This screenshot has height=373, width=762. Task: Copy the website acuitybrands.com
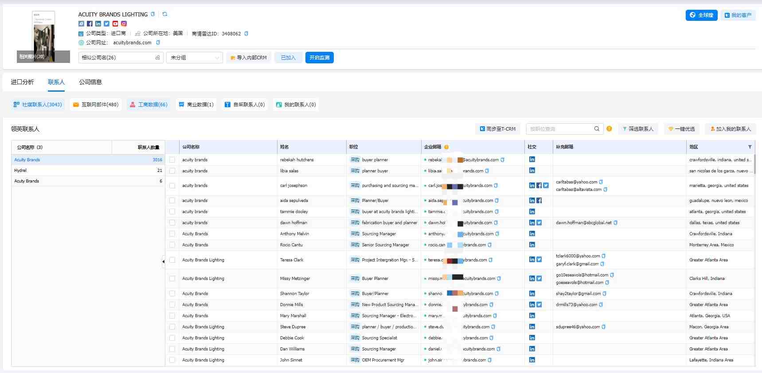click(158, 43)
